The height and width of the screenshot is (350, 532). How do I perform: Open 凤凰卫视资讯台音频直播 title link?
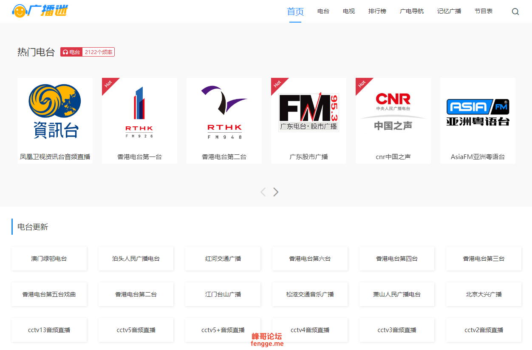click(x=55, y=157)
